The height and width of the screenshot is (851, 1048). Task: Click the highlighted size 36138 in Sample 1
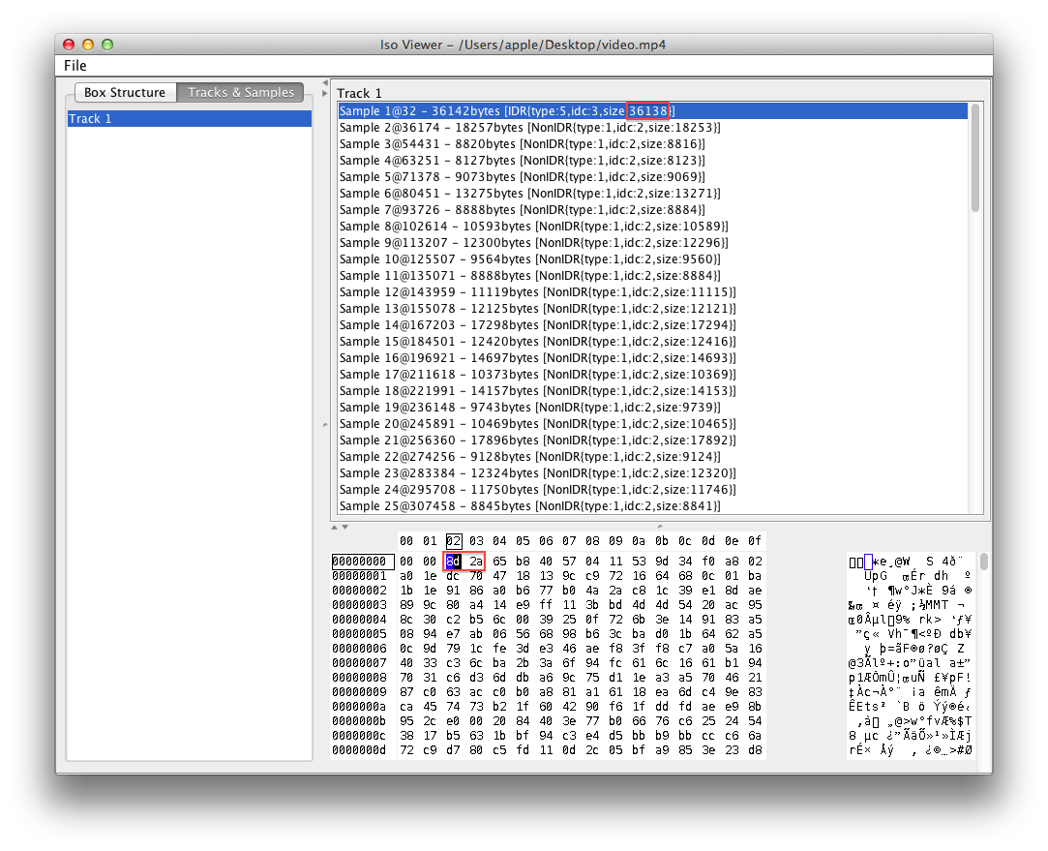point(645,110)
